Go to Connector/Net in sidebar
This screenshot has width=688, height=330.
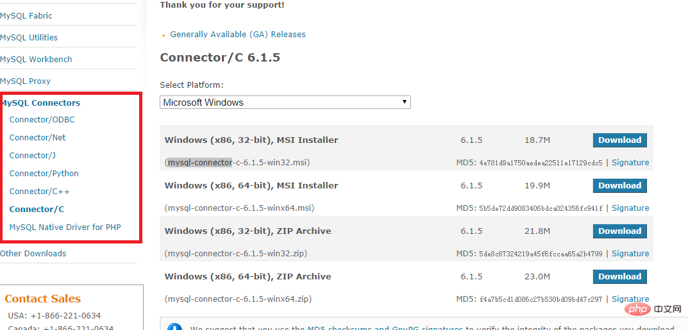pos(37,138)
